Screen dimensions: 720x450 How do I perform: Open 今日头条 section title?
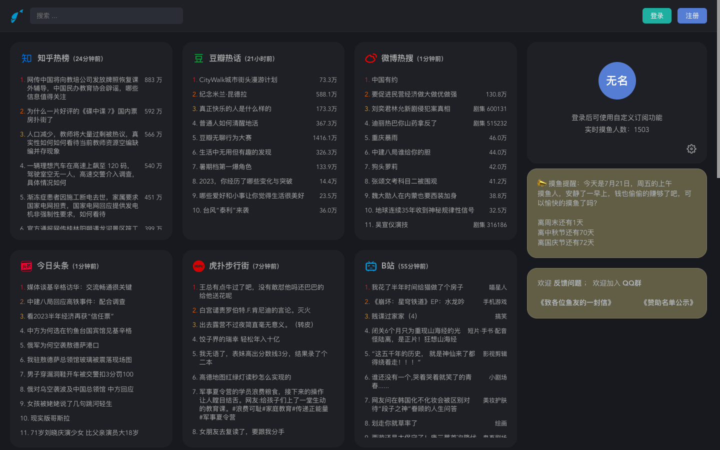pyautogui.click(x=53, y=265)
